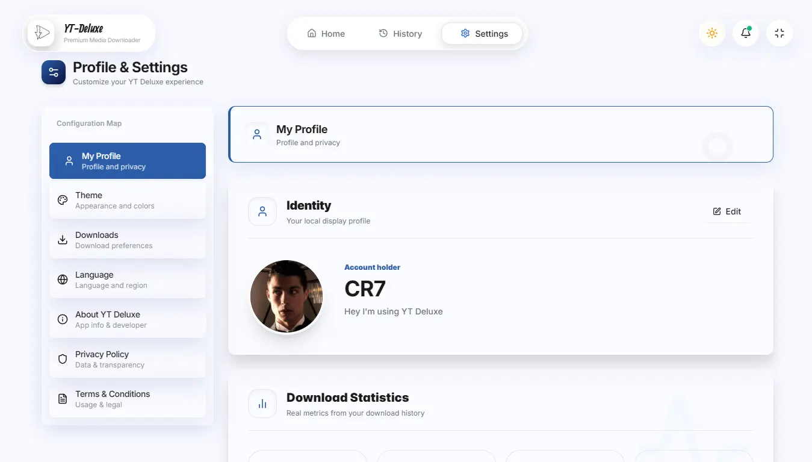Click the exit fullscreen arrows icon
Viewport: 812px width, 462px height.
click(779, 33)
